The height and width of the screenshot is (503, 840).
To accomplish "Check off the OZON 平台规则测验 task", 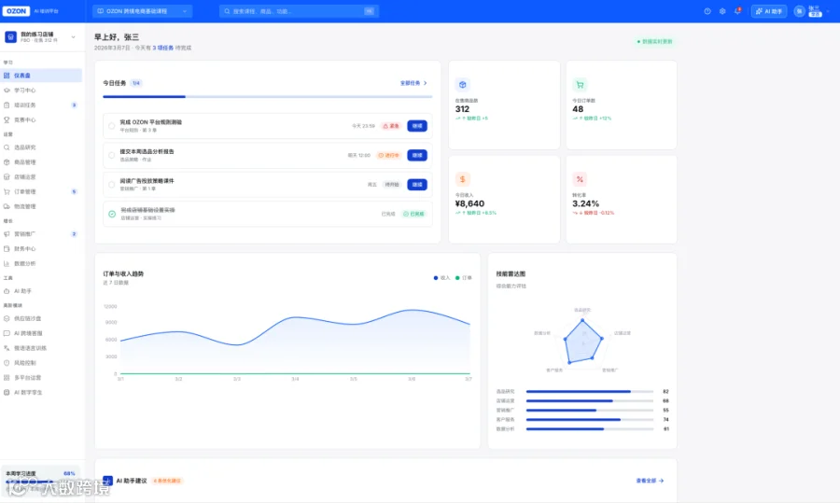I will coord(111,126).
